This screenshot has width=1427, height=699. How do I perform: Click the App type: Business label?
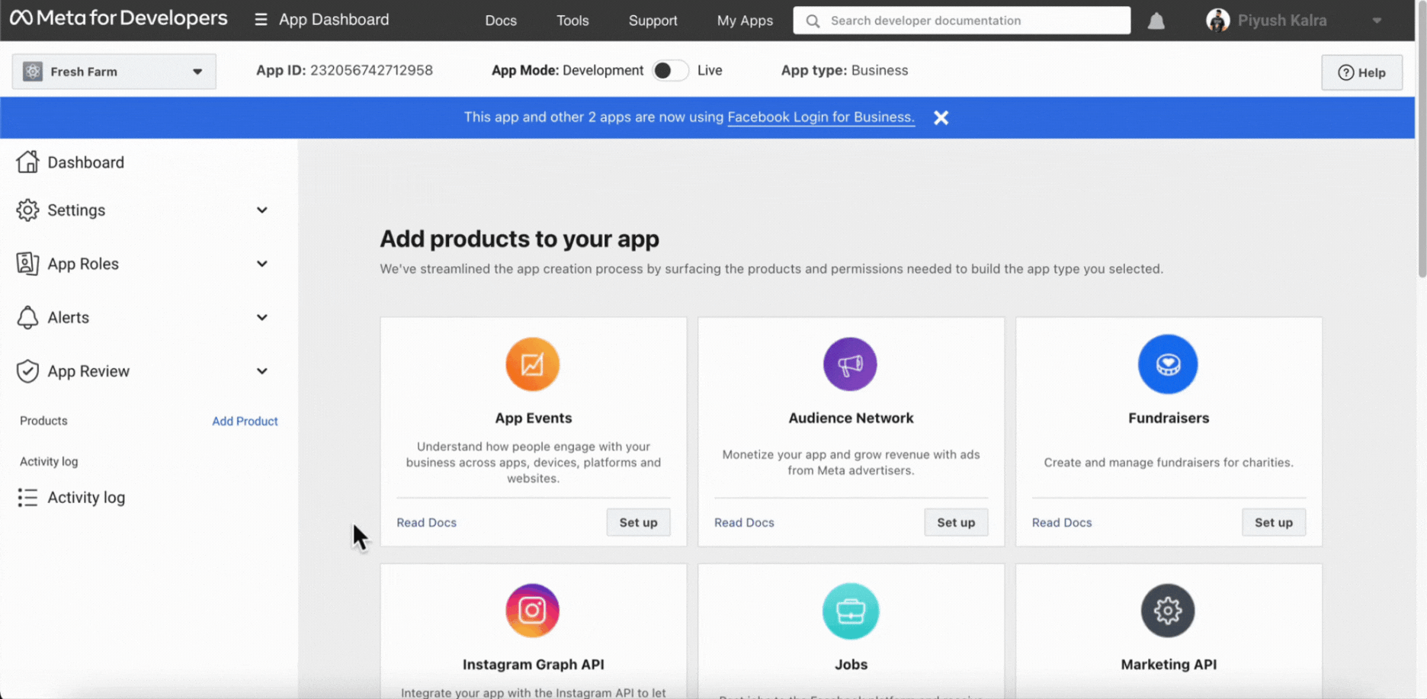click(845, 70)
